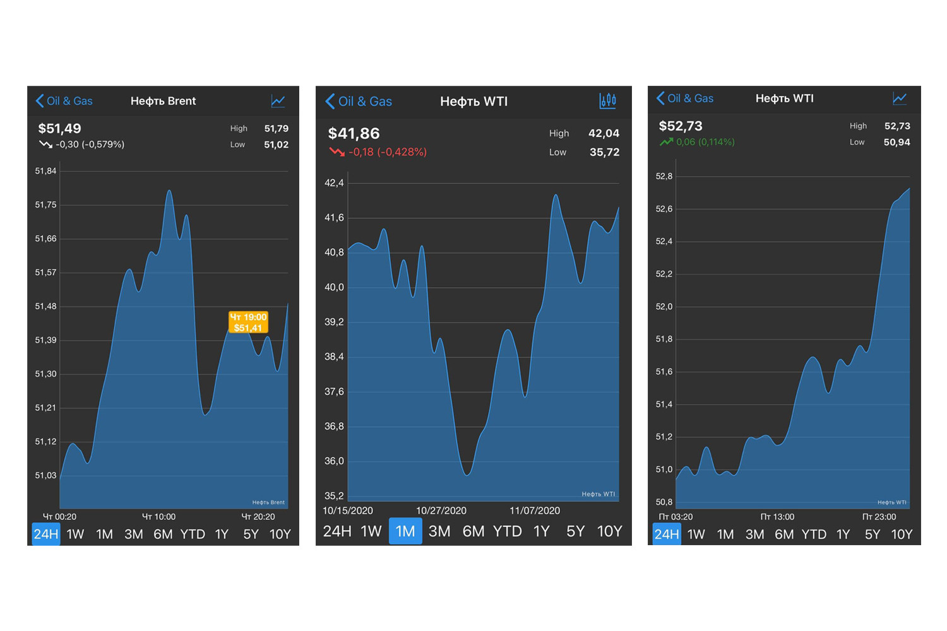Go back to Oil & Gas from Brent
The width and height of the screenshot is (947, 631).
tap(69, 101)
